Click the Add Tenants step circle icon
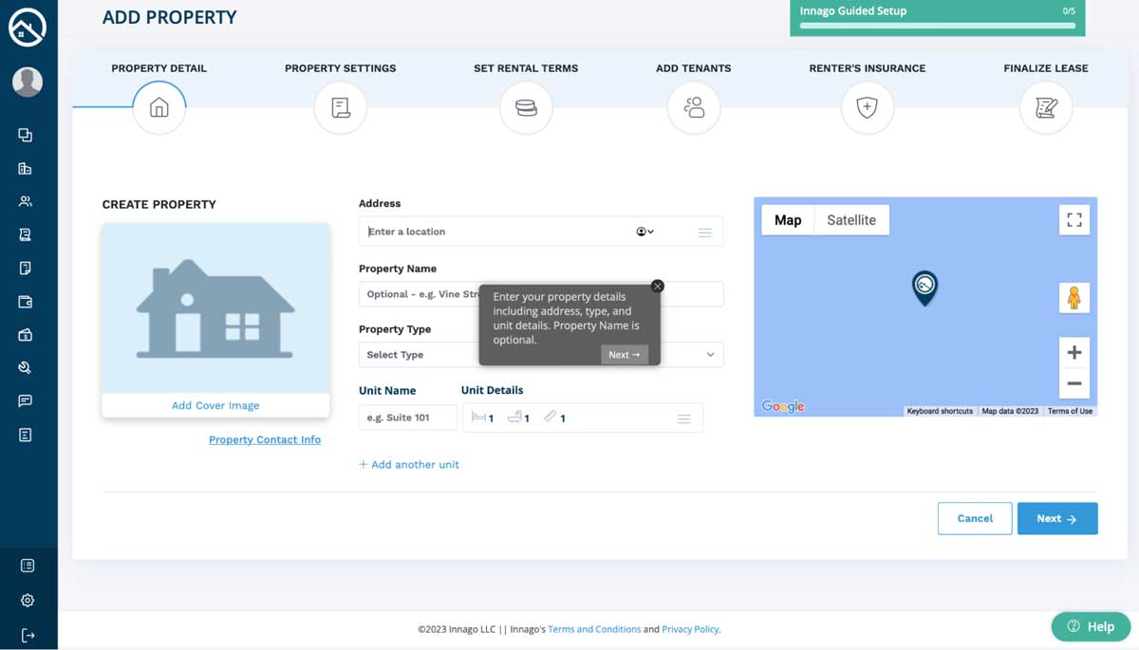The width and height of the screenshot is (1139, 650). point(694,107)
